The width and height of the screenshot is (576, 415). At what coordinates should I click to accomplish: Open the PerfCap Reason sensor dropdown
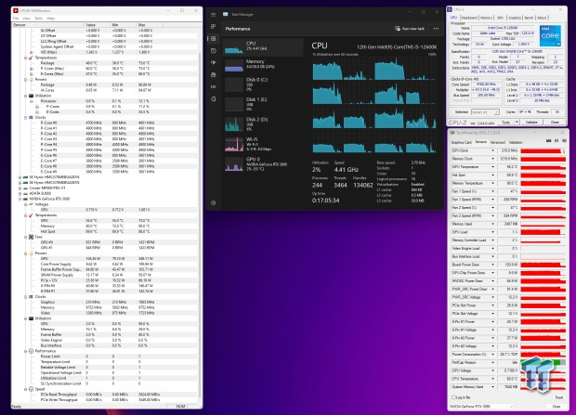tap(492, 362)
